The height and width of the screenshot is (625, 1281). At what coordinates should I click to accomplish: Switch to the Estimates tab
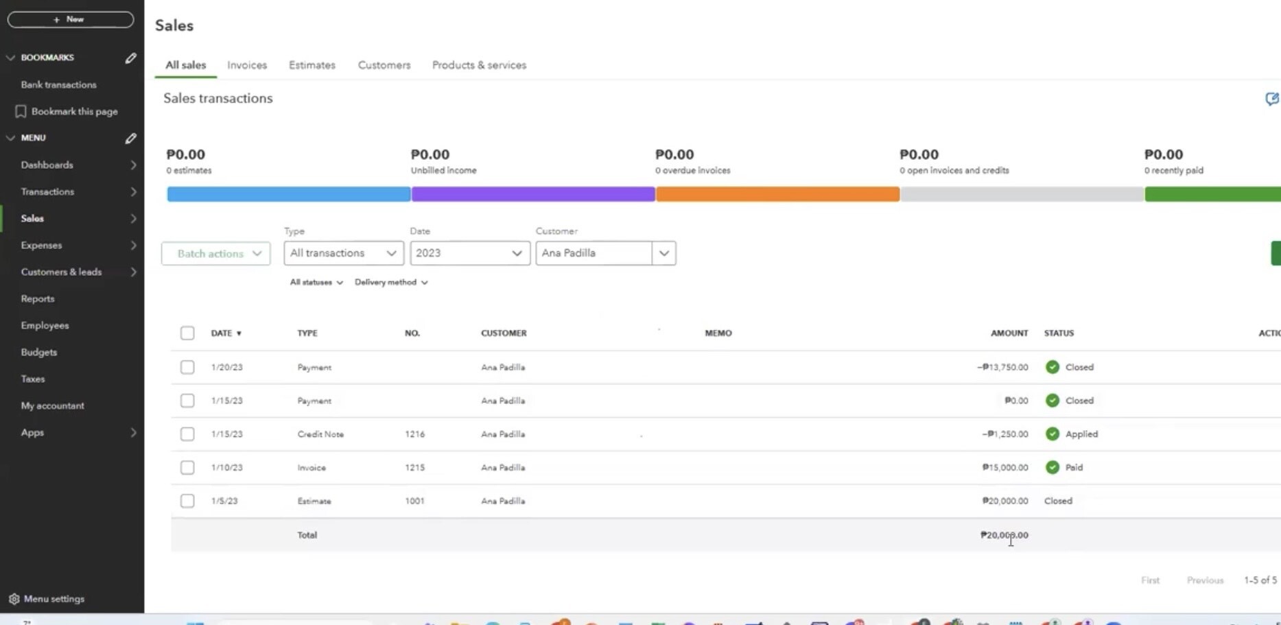click(x=312, y=65)
